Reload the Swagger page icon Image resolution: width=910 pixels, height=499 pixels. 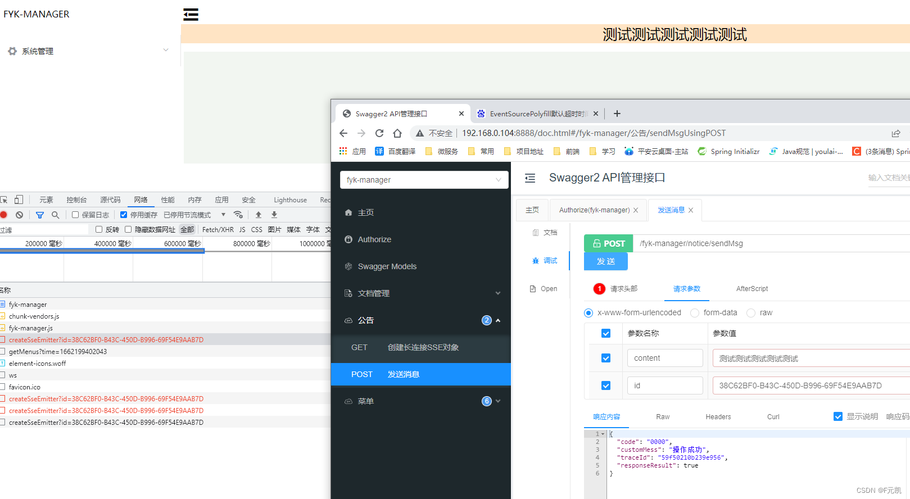[x=379, y=133]
